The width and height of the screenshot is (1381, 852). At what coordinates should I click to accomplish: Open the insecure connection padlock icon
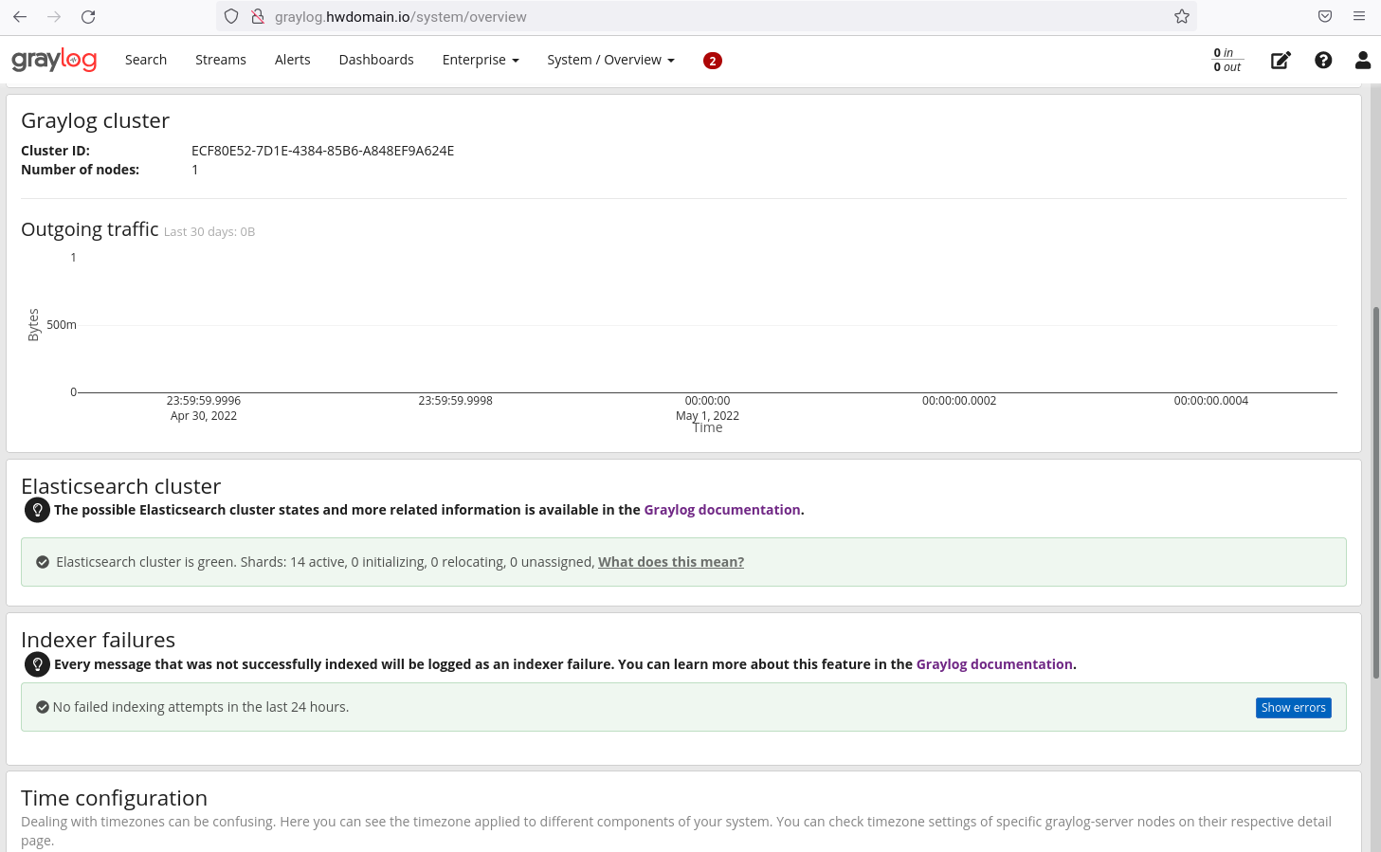pyautogui.click(x=257, y=16)
